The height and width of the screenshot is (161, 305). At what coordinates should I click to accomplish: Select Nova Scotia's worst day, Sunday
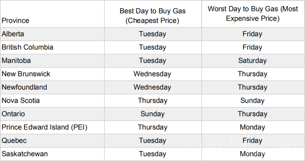(252, 100)
